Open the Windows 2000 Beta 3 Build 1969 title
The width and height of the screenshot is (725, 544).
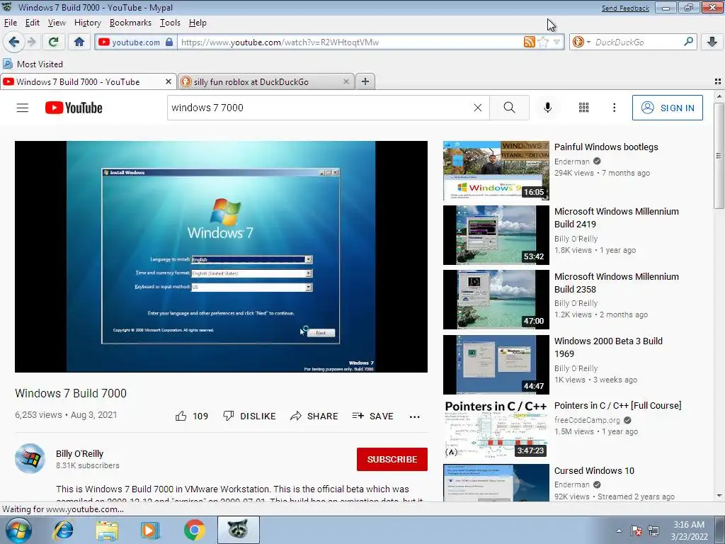pyautogui.click(x=608, y=347)
